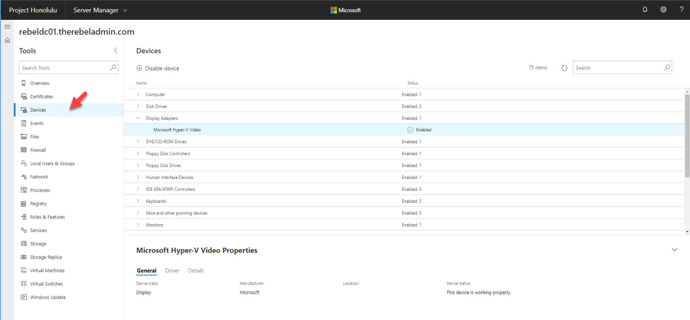Open settings gear in top bar
Screen dimensions: 690x320
[663, 9]
